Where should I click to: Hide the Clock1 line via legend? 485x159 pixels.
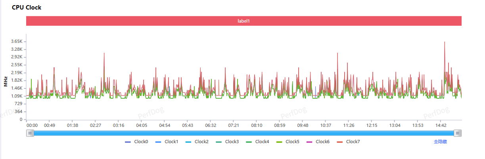[x=167, y=142]
